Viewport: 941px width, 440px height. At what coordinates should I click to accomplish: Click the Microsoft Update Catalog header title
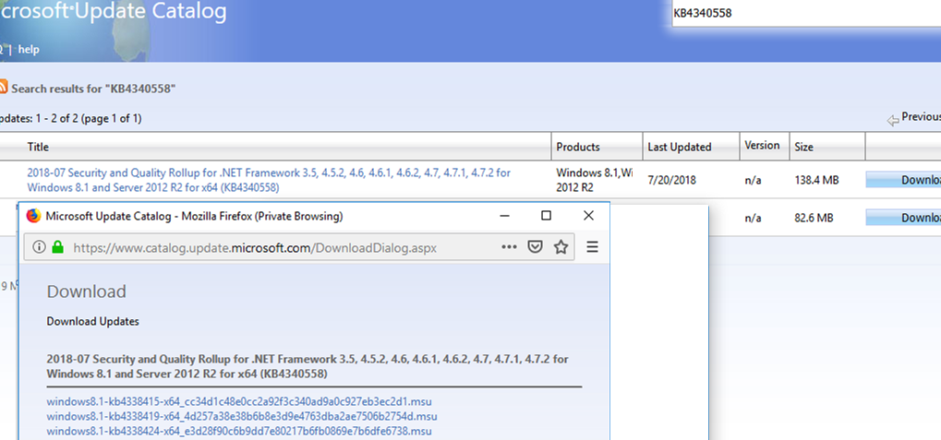tap(114, 11)
